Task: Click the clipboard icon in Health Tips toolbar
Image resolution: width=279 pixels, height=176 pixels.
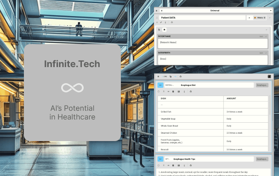Action: 173,165
